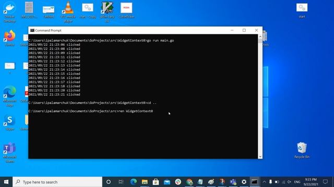Viewport: 334px width, 187px height.
Task: Launch the gVim Easy desktop shortcut
Action: (107, 11)
